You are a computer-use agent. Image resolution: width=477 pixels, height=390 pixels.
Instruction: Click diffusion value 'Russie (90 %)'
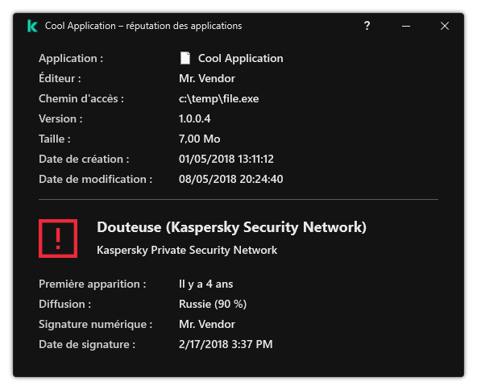(x=213, y=305)
